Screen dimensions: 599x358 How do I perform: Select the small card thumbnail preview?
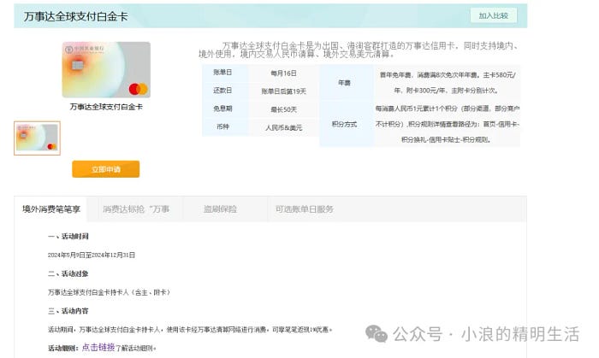click(37, 138)
